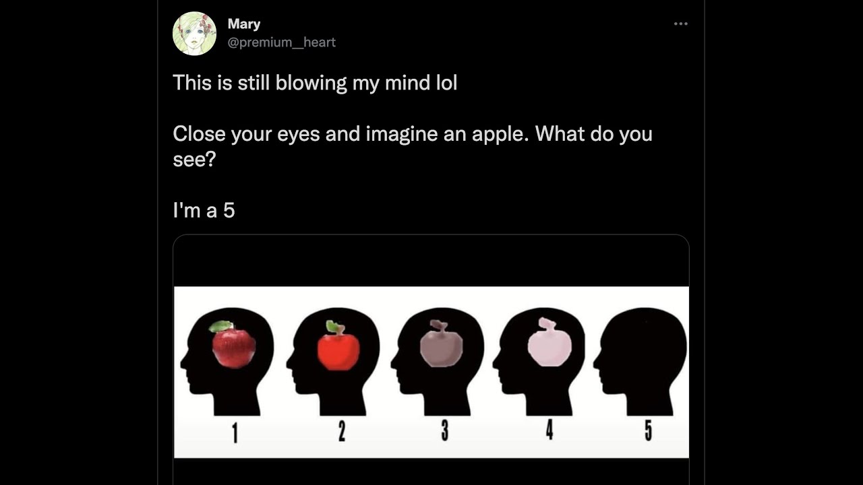This screenshot has height=485, width=863.
Task: Open the @premium__heart handle link
Action: click(x=281, y=42)
